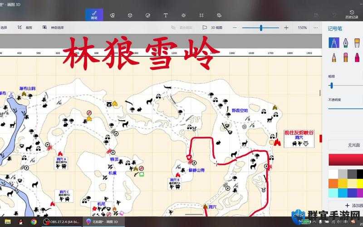Click 机尾 label on map
The image size is (363, 227).
coord(101,204)
